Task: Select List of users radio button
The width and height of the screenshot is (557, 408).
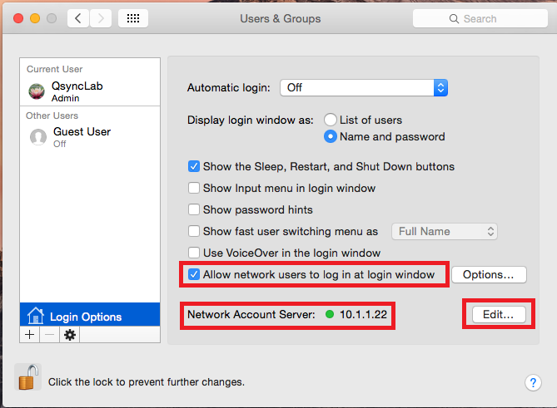Action: pyautogui.click(x=331, y=120)
